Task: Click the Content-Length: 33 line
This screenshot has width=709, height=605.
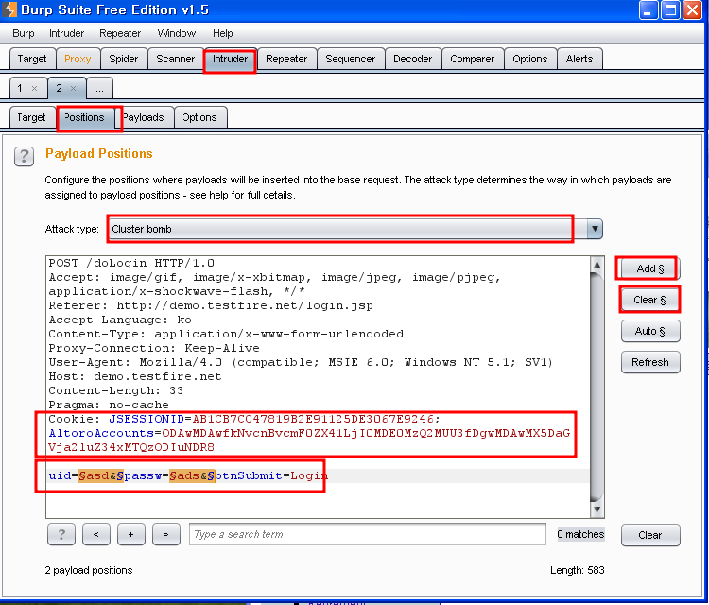Action: tap(115, 390)
